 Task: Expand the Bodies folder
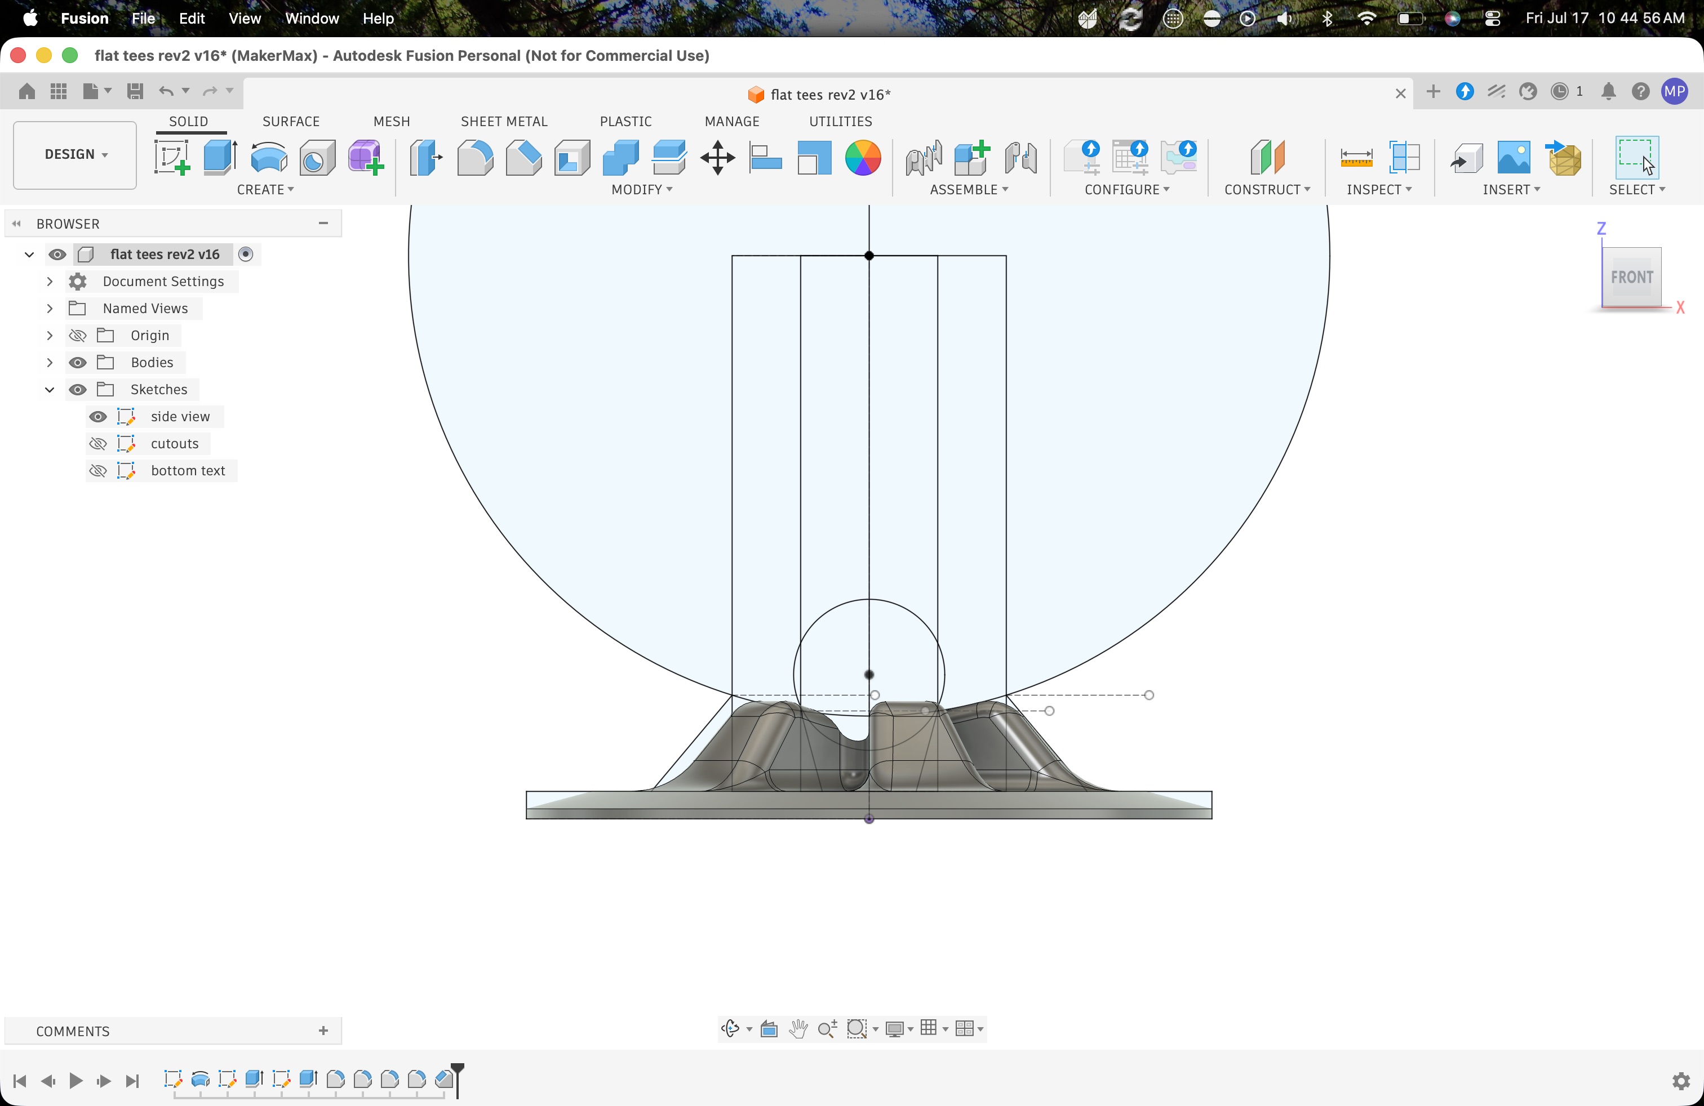(50, 363)
